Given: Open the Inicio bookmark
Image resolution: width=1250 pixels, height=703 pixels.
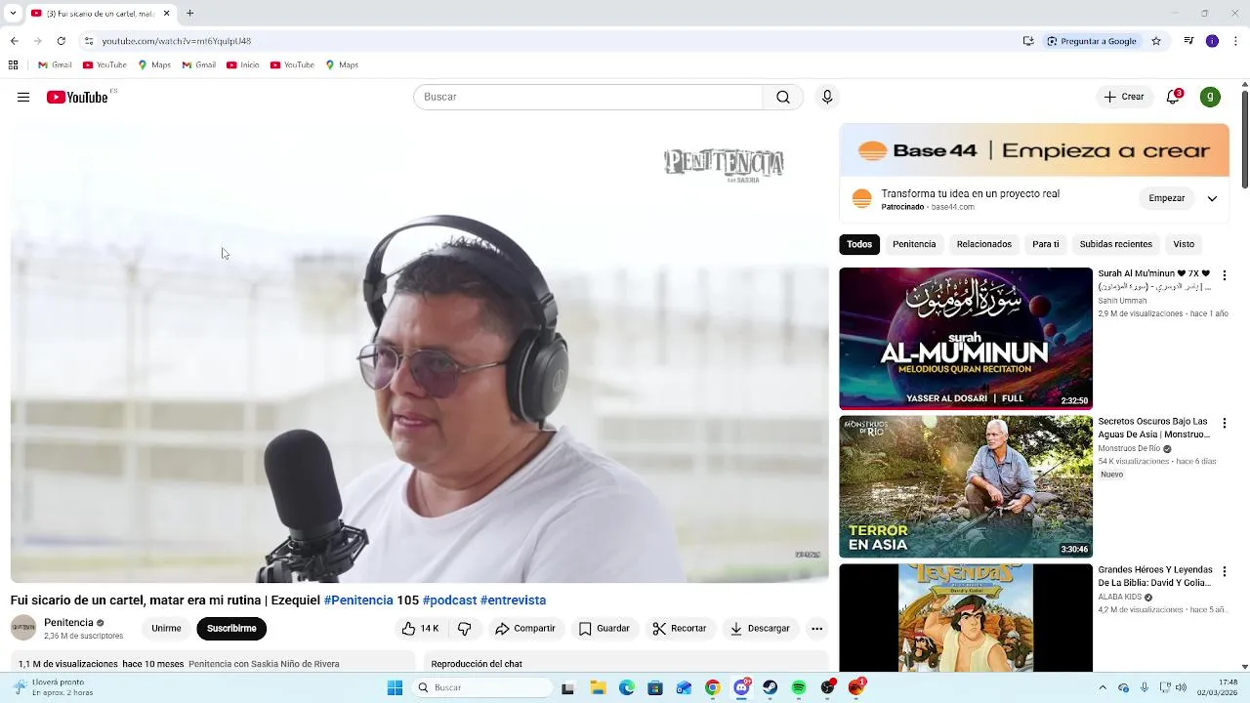Looking at the screenshot, I should pyautogui.click(x=243, y=65).
